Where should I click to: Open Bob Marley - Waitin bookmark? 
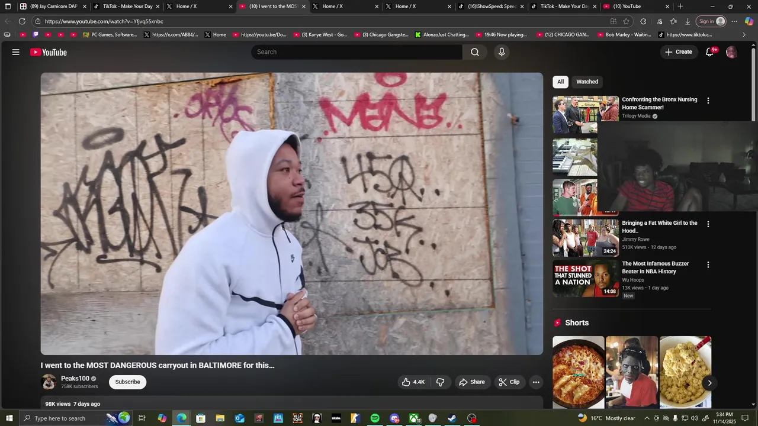(624, 35)
